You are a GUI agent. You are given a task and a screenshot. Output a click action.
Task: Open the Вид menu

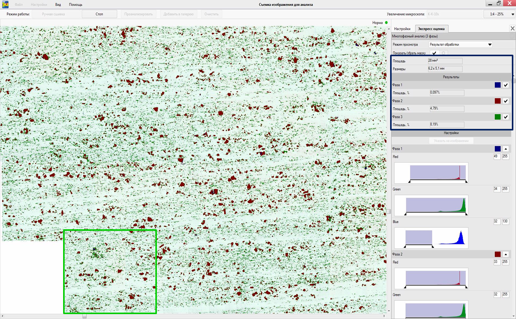(58, 5)
